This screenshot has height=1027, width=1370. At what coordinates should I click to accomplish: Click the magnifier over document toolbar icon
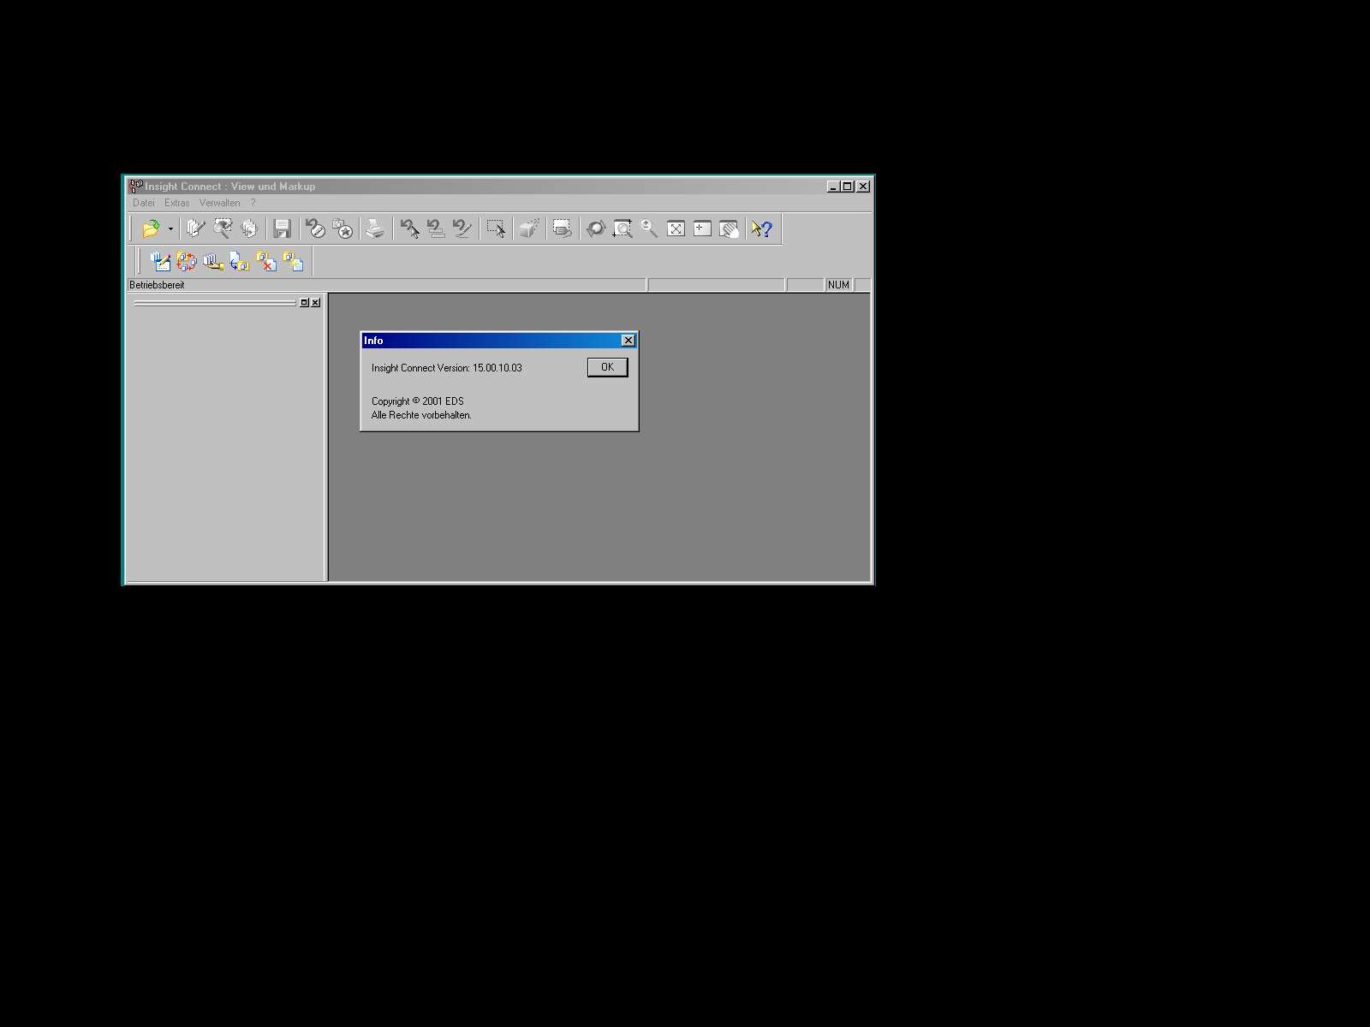[x=223, y=229]
